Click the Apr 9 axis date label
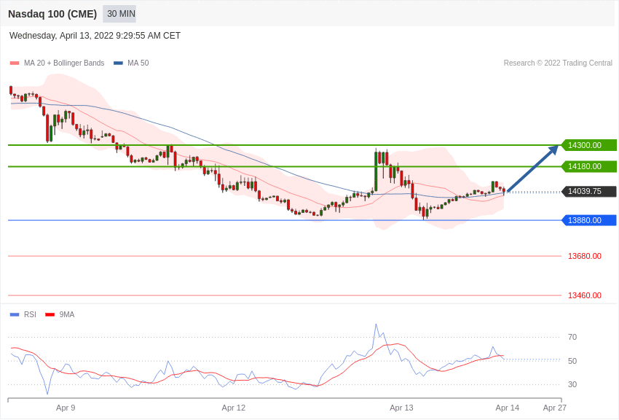Viewport: 619px width, 420px height. click(66, 408)
